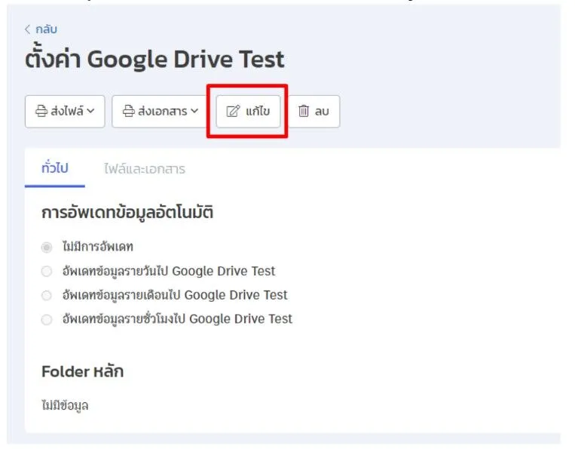Expand the ส่งไฟล์ dropdown chevron

[90, 112]
